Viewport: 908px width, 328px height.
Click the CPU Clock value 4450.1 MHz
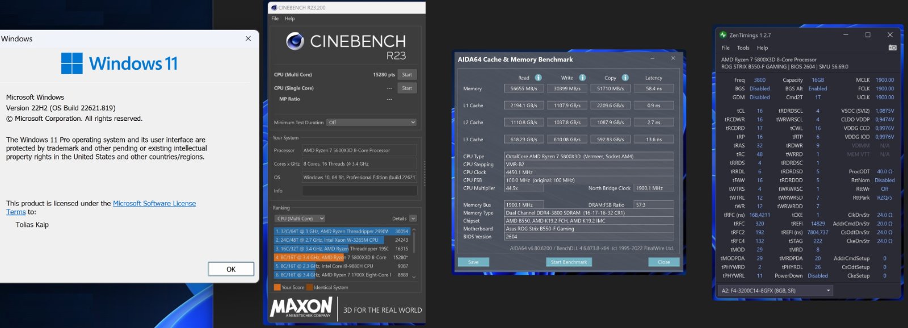(x=589, y=173)
